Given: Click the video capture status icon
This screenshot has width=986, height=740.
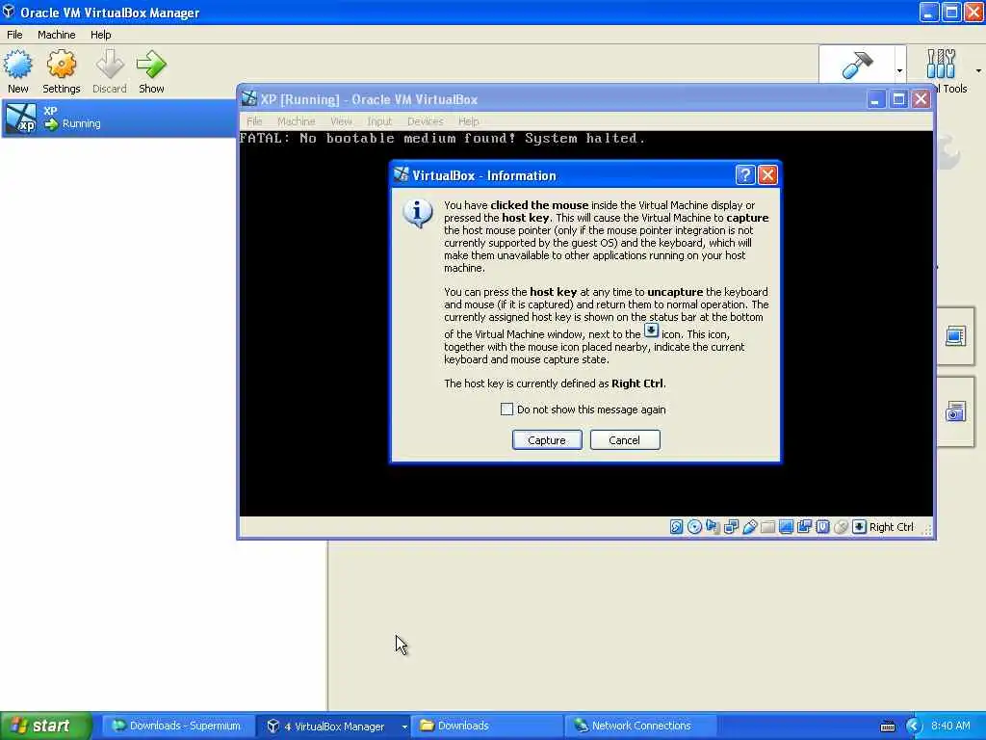Looking at the screenshot, I should point(804,527).
